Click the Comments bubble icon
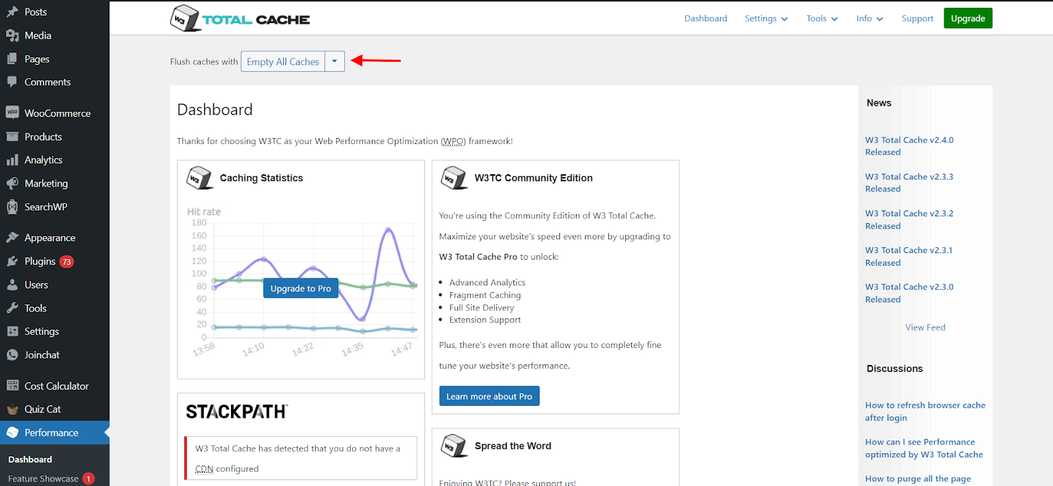The width and height of the screenshot is (1053, 486). (x=13, y=82)
